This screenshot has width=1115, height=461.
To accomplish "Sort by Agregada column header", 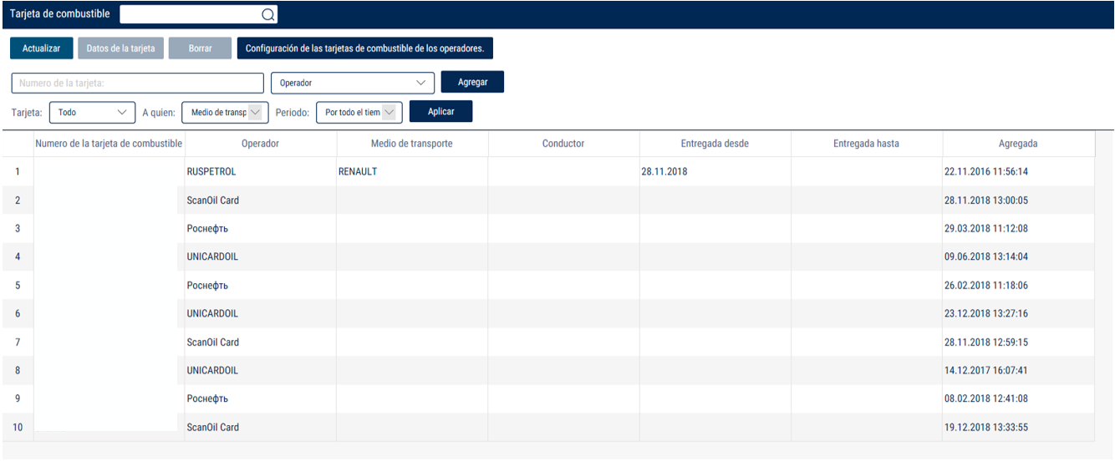I will coord(1017,144).
